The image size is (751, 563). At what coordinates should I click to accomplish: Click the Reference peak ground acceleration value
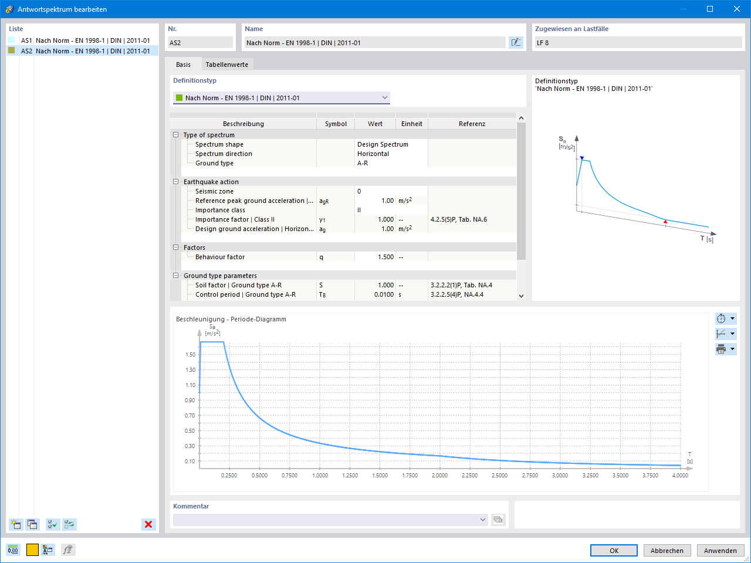point(375,201)
